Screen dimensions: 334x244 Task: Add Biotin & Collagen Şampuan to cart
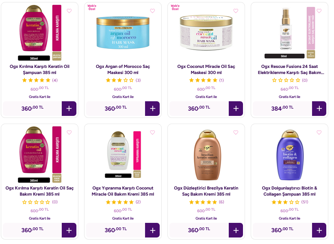[319, 230]
